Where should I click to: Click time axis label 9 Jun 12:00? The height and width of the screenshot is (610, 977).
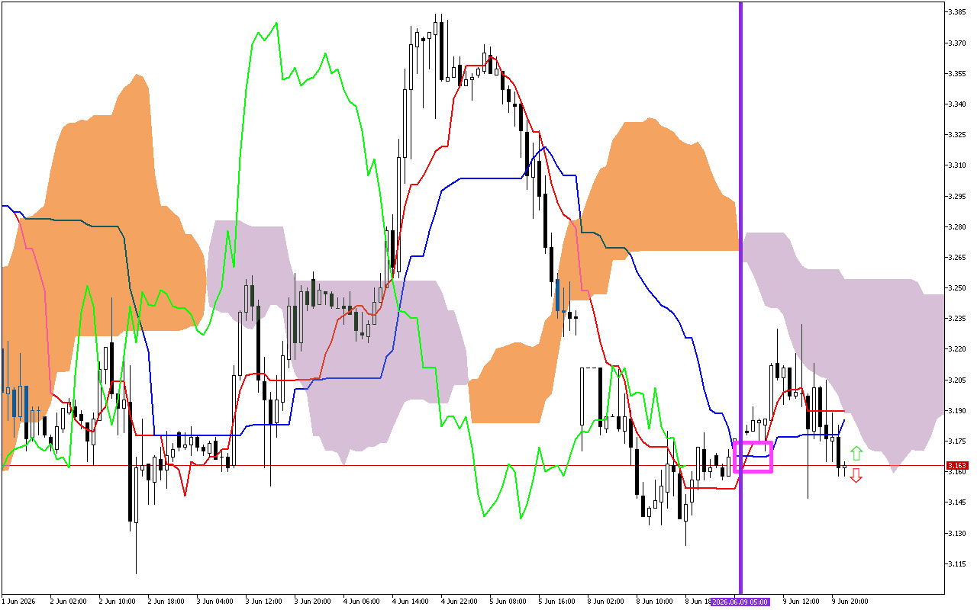pyautogui.click(x=801, y=602)
